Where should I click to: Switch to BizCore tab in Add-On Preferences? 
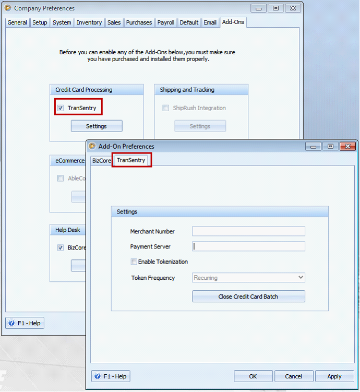pos(101,160)
